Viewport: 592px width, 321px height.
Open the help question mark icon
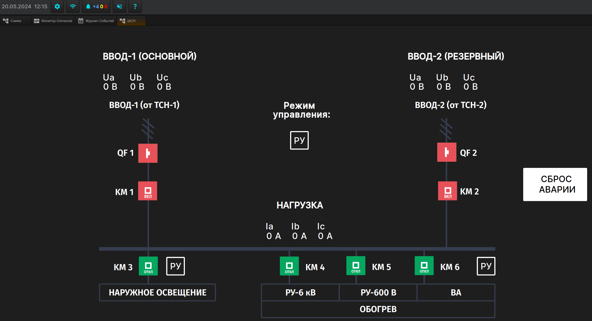point(135,6)
